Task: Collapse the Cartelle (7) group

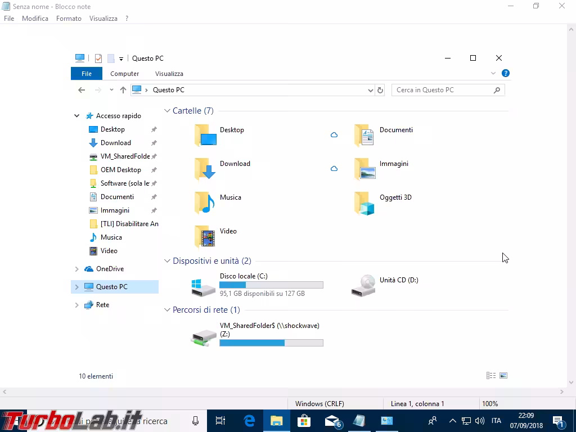Action: pos(167,111)
